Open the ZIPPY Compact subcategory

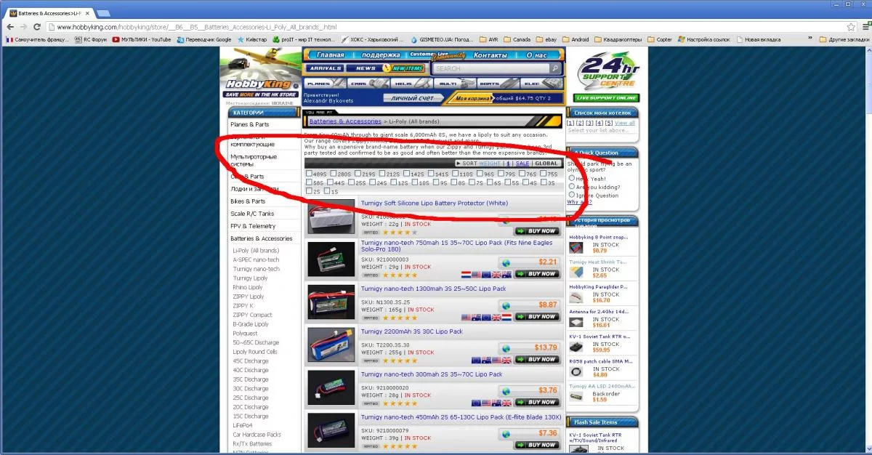[252, 315]
